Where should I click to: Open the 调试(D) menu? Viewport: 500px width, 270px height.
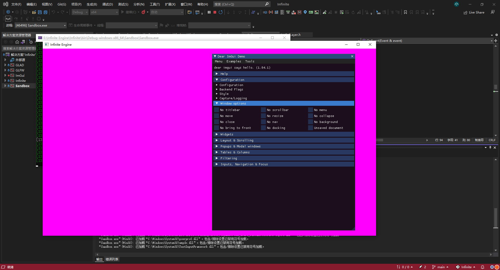[x=108, y=4]
